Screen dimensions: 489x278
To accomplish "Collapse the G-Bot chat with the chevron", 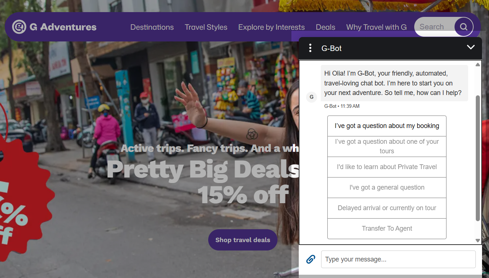I will (x=471, y=47).
